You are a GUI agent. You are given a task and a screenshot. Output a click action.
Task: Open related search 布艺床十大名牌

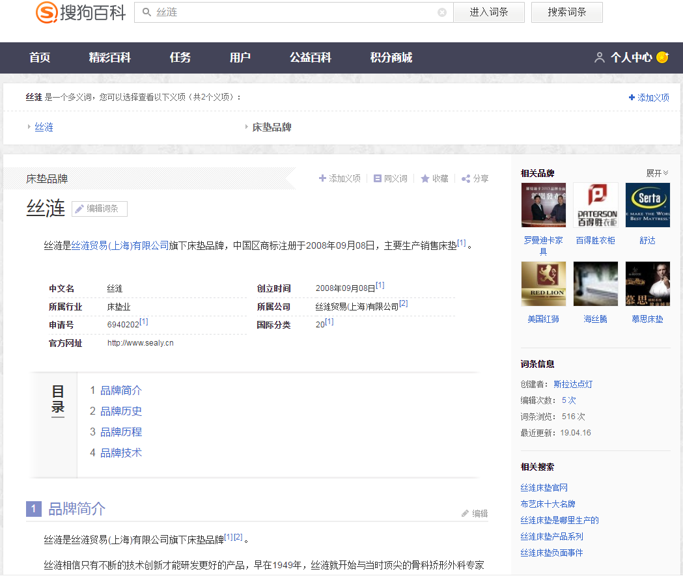pos(548,504)
